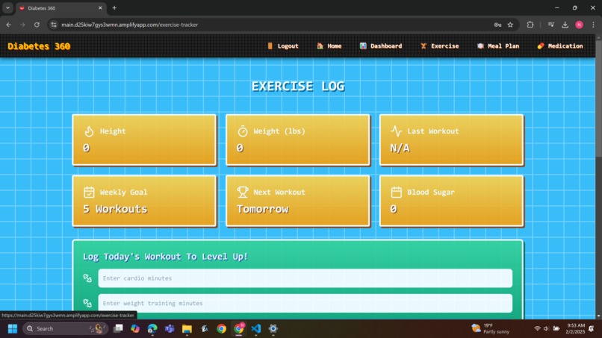Screen dimensions: 602x338
Task: Click the Dashboard chart icon
Action: click(363, 46)
